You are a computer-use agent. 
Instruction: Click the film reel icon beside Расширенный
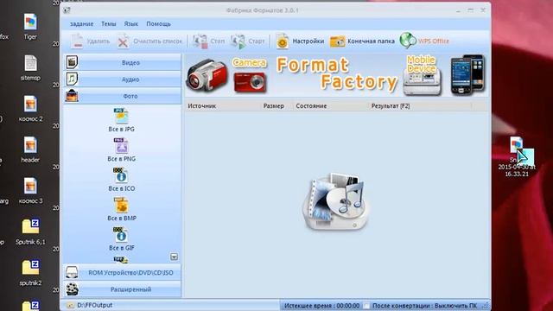click(72, 289)
